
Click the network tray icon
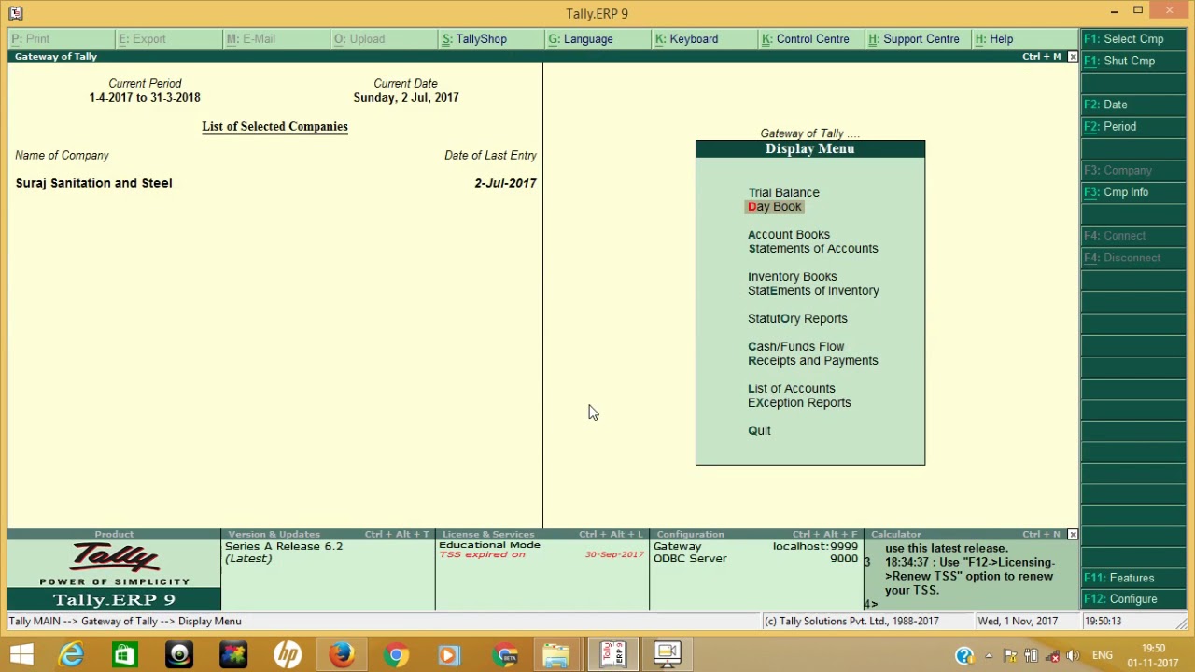[x=1052, y=656]
